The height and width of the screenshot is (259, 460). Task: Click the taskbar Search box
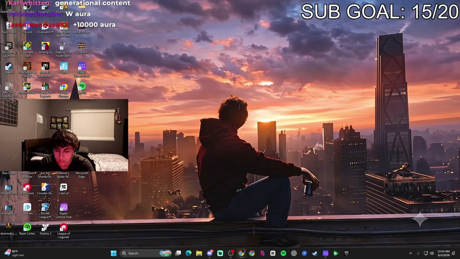tap(146, 253)
